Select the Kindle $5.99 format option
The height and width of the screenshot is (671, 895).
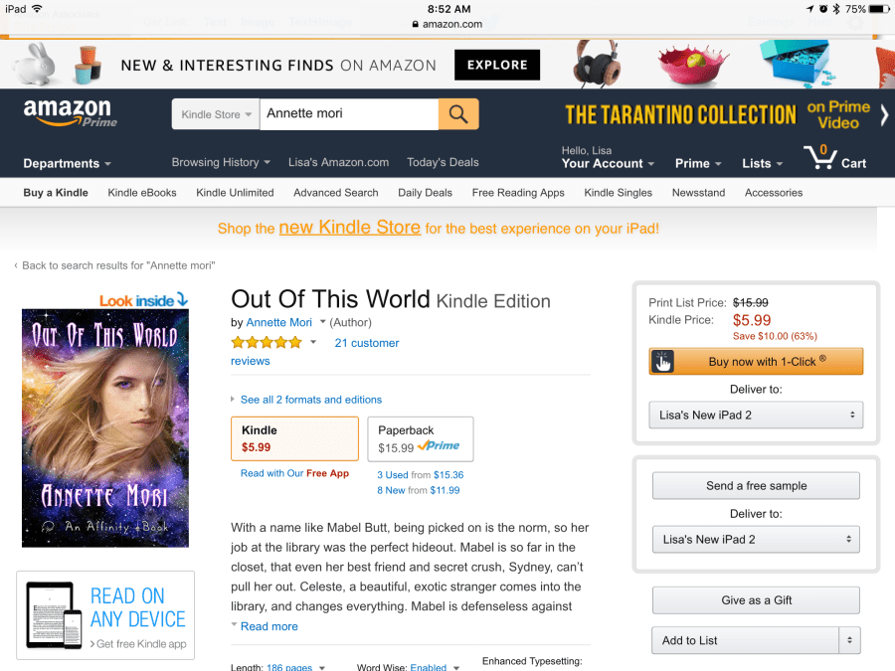click(x=294, y=438)
